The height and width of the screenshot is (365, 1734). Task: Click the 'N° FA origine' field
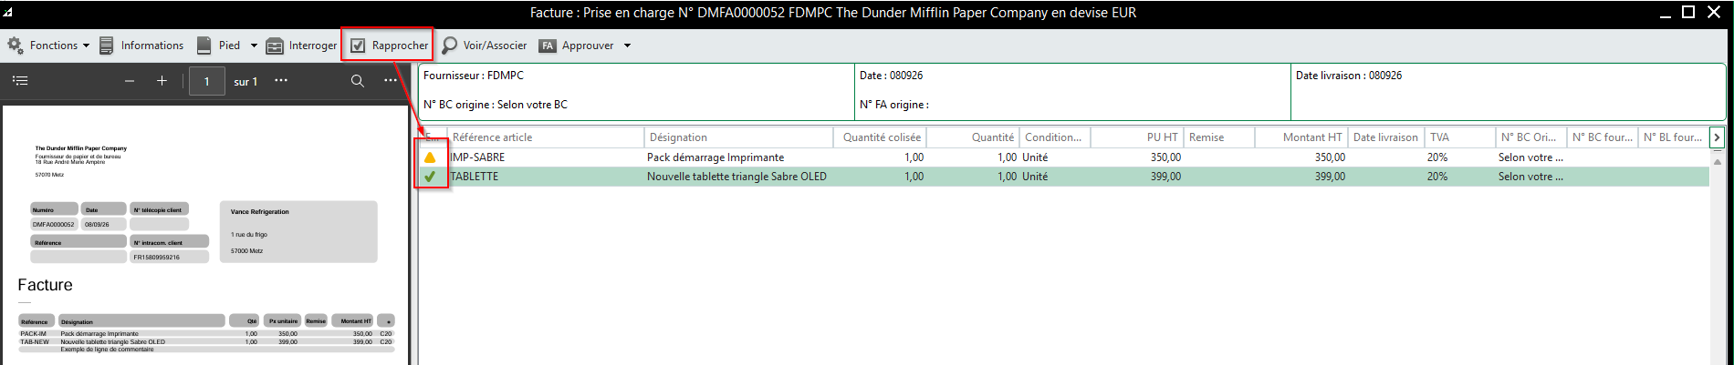(x=894, y=105)
